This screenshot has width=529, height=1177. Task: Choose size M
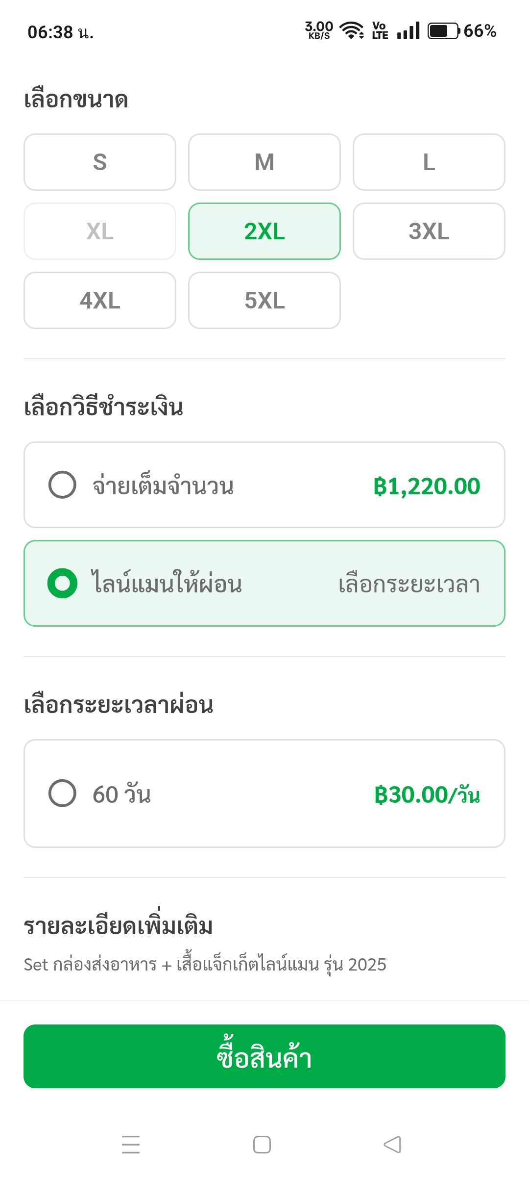point(264,162)
